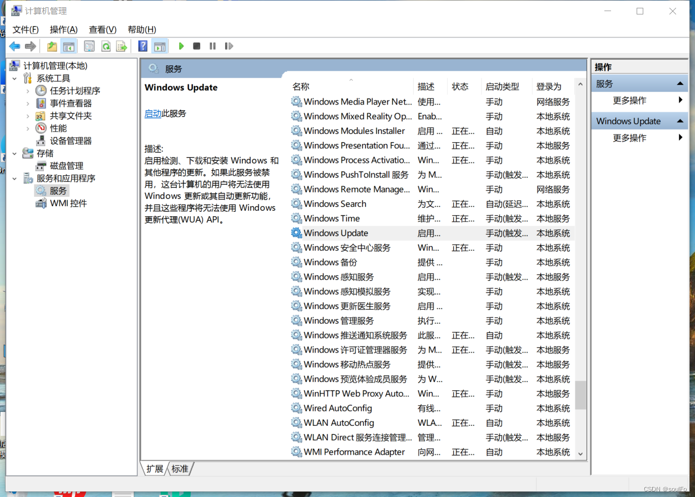This screenshot has width=695, height=497.
Task: Select Windows 更新医生服务 row
Action: click(x=431, y=306)
